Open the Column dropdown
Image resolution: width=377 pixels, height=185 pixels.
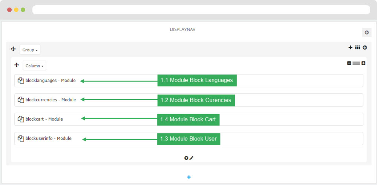pos(34,66)
